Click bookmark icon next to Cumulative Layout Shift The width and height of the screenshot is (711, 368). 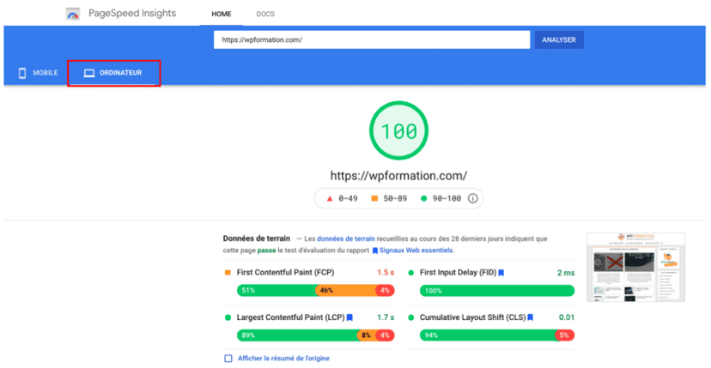pyautogui.click(x=530, y=317)
